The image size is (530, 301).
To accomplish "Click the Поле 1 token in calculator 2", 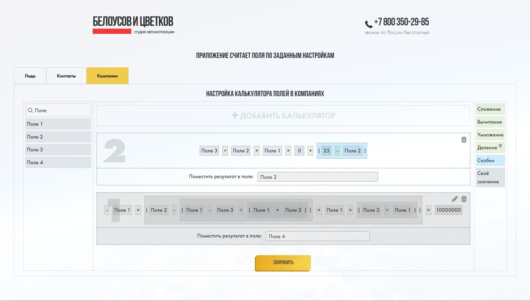I will pyautogui.click(x=272, y=151).
